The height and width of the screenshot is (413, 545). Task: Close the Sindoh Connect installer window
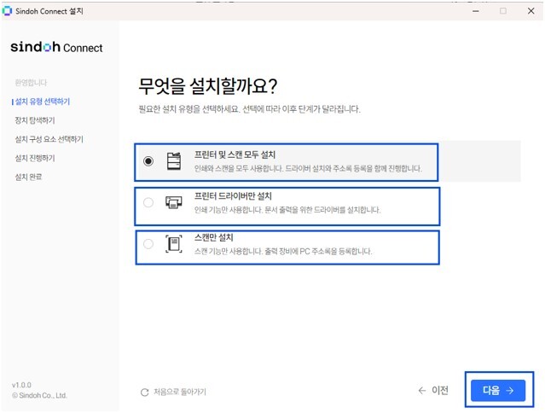[531, 11]
